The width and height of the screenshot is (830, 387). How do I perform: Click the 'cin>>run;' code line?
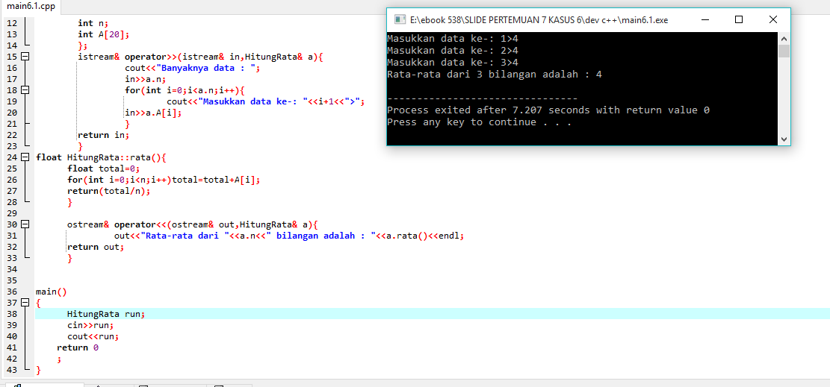90,325
